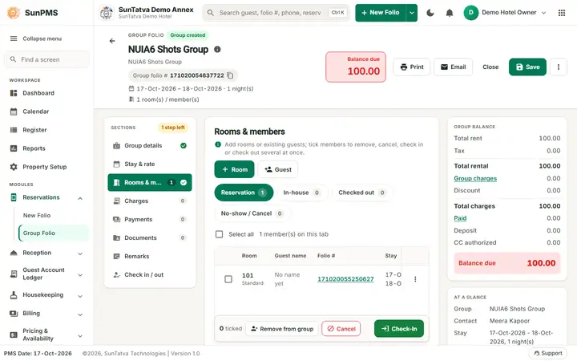Image resolution: width=577 pixels, height=361 pixels.
Task: Open the Documents section
Action: coord(150,237)
